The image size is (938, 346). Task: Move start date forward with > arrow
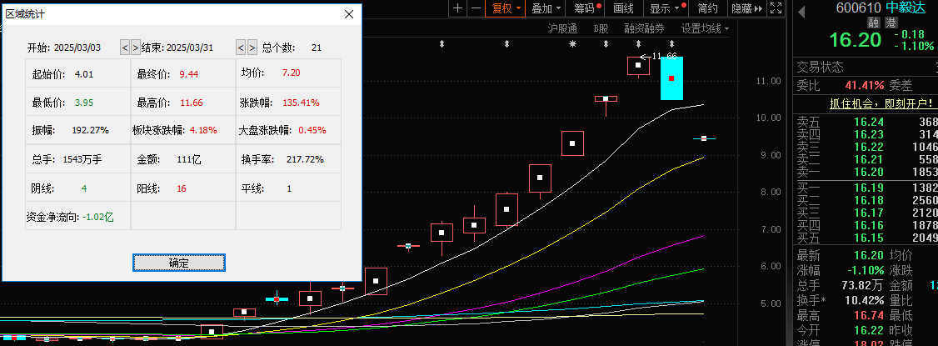pos(136,48)
